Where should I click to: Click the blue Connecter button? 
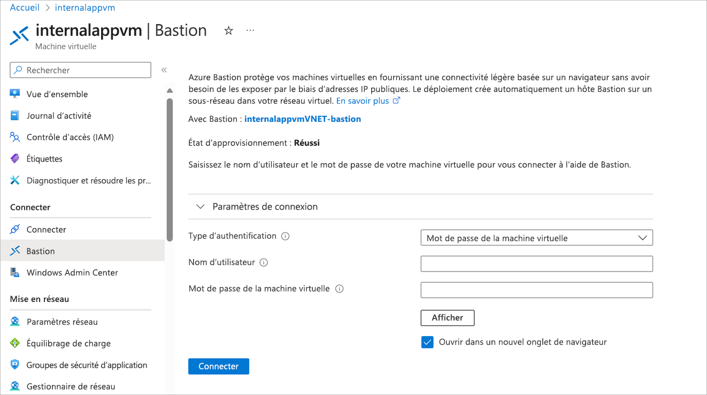(219, 366)
